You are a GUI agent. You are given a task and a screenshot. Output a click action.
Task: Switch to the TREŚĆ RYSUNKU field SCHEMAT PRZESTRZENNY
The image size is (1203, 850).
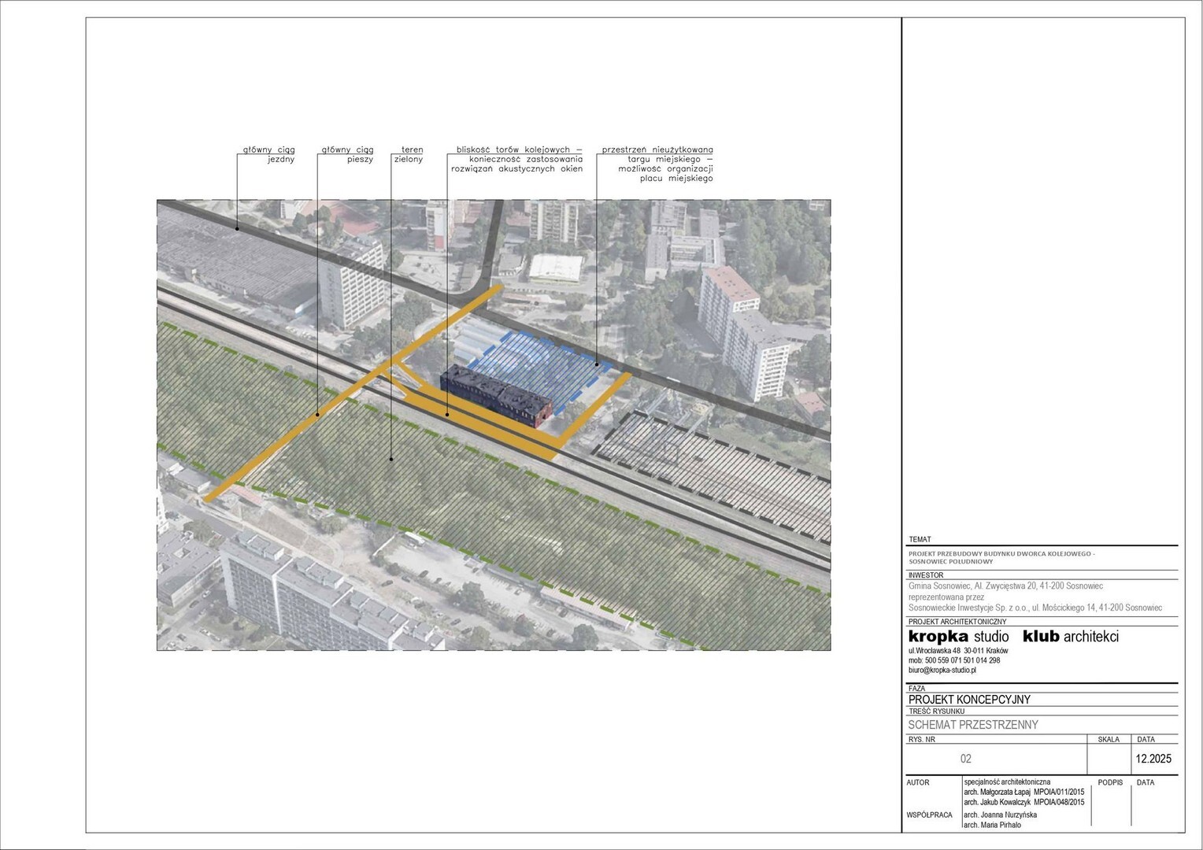[973, 724]
